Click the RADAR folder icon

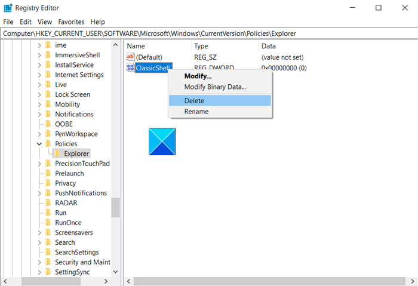pyautogui.click(x=48, y=203)
